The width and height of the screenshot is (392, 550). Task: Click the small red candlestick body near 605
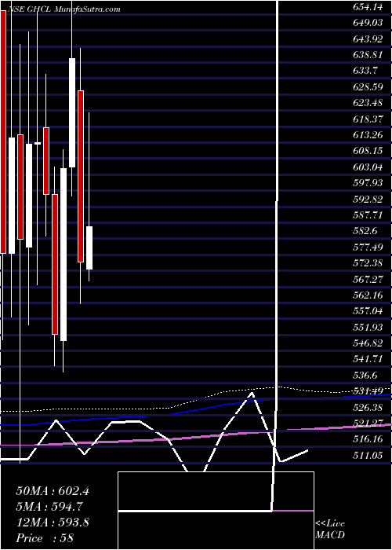pyautogui.click(x=46, y=161)
